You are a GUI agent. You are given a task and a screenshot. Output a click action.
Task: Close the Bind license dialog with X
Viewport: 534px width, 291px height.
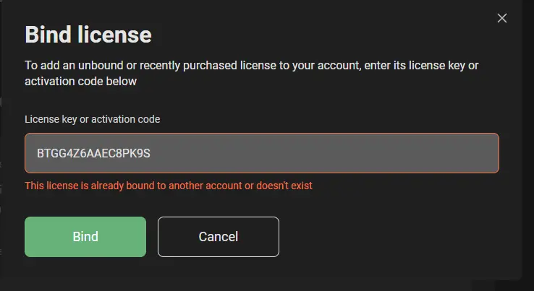pos(502,18)
